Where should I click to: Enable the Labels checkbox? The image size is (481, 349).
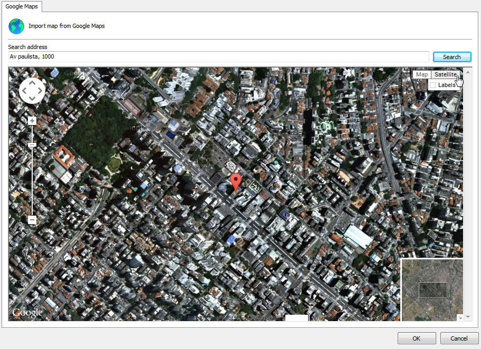click(x=433, y=85)
